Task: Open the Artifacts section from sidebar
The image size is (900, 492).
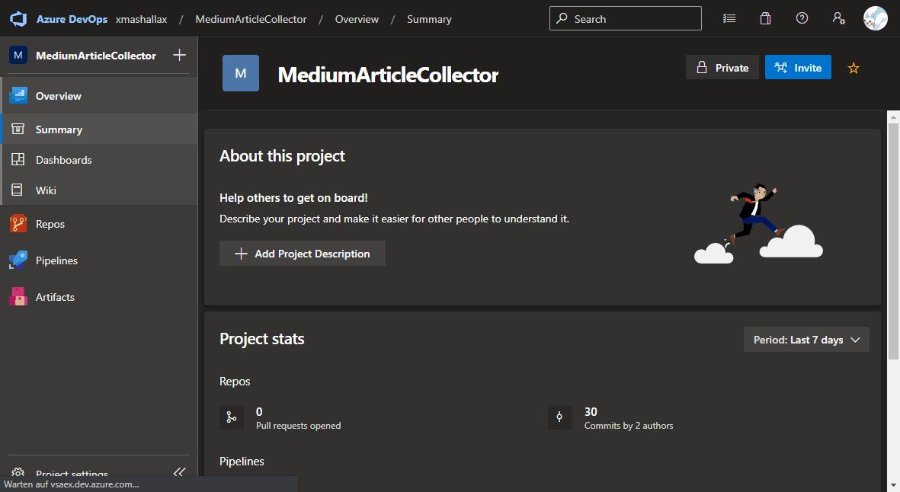Action: tap(17, 296)
